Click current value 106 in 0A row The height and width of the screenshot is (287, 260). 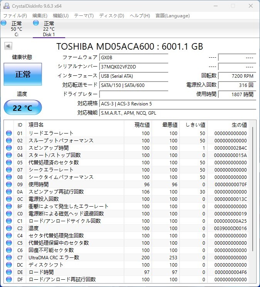click(145, 192)
